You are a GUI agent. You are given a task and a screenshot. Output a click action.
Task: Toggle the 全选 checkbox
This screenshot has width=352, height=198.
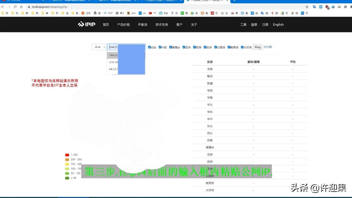coord(149,47)
